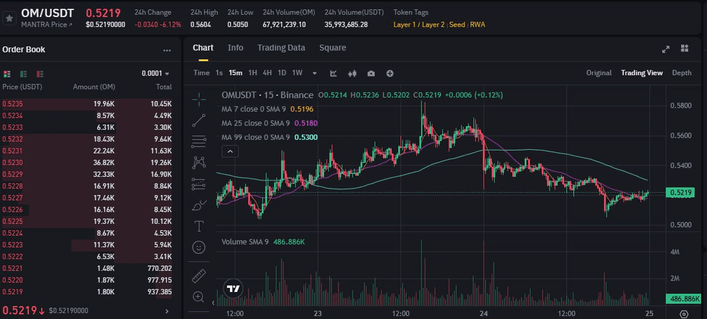This screenshot has width=707, height=319.
Task: Show sell orders only view
Action: (x=40, y=74)
